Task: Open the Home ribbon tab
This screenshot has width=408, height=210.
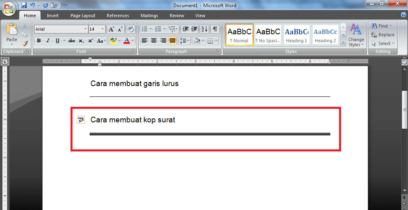Action: 30,16
